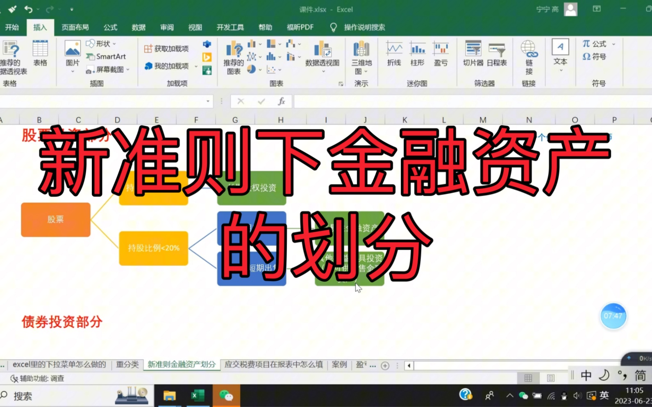Open sheet 应交税费项目在报表中怎么填
This screenshot has height=407, width=652.
coord(273,364)
